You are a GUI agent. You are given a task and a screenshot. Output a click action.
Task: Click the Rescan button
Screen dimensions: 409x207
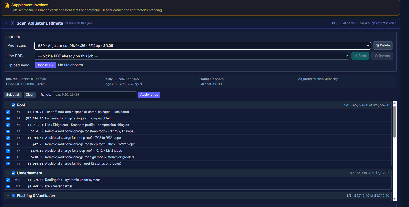coord(382,56)
